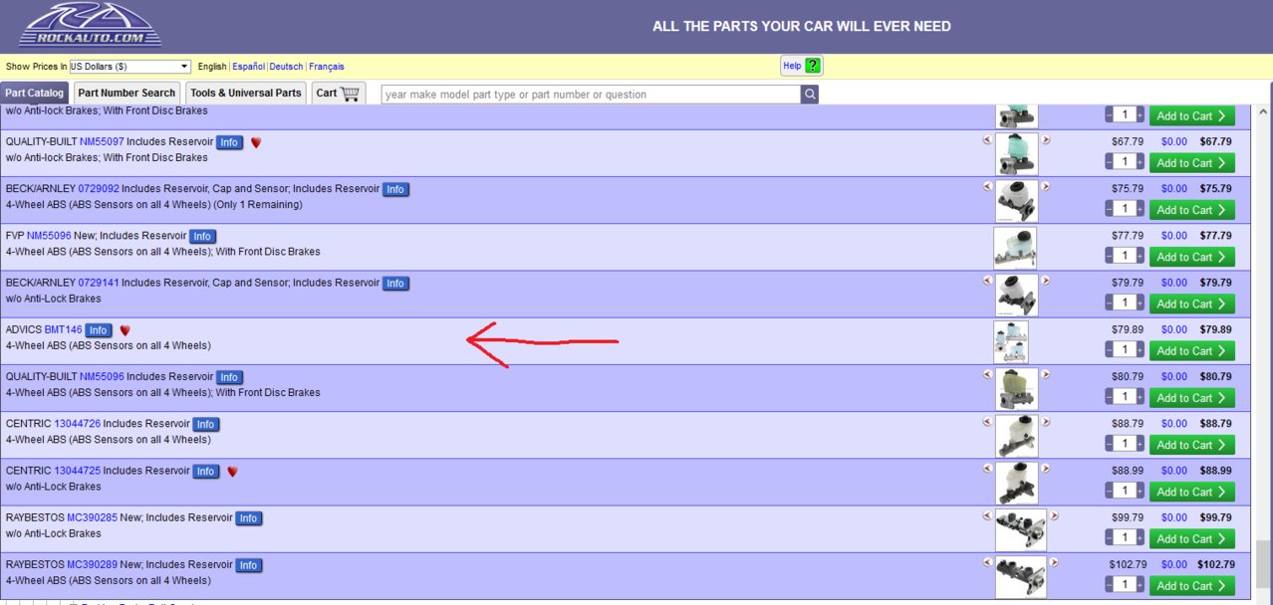
Task: Open the MC390289 part number link
Action: click(92, 565)
